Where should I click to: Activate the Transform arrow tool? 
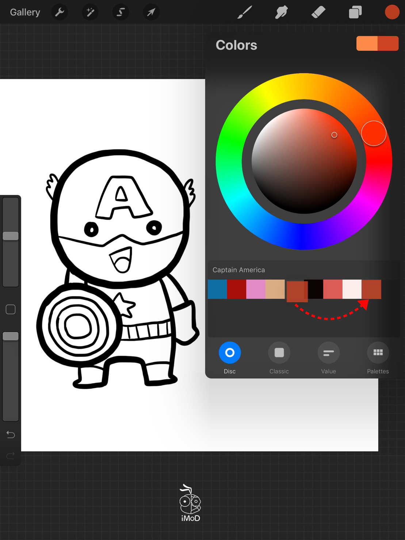pyautogui.click(x=151, y=12)
